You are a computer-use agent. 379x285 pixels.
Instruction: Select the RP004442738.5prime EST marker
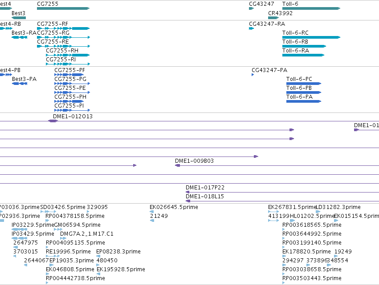click(x=47, y=283)
